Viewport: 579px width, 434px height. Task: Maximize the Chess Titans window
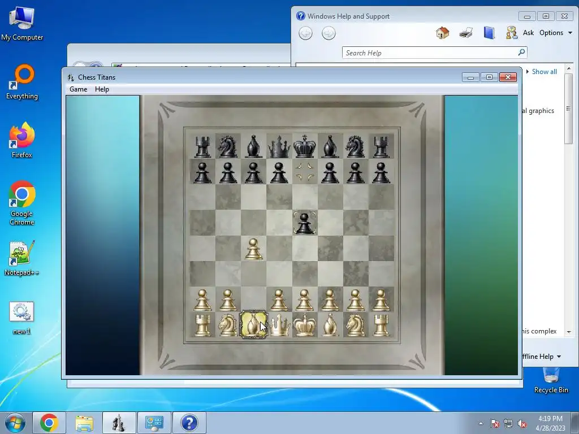pyautogui.click(x=489, y=77)
